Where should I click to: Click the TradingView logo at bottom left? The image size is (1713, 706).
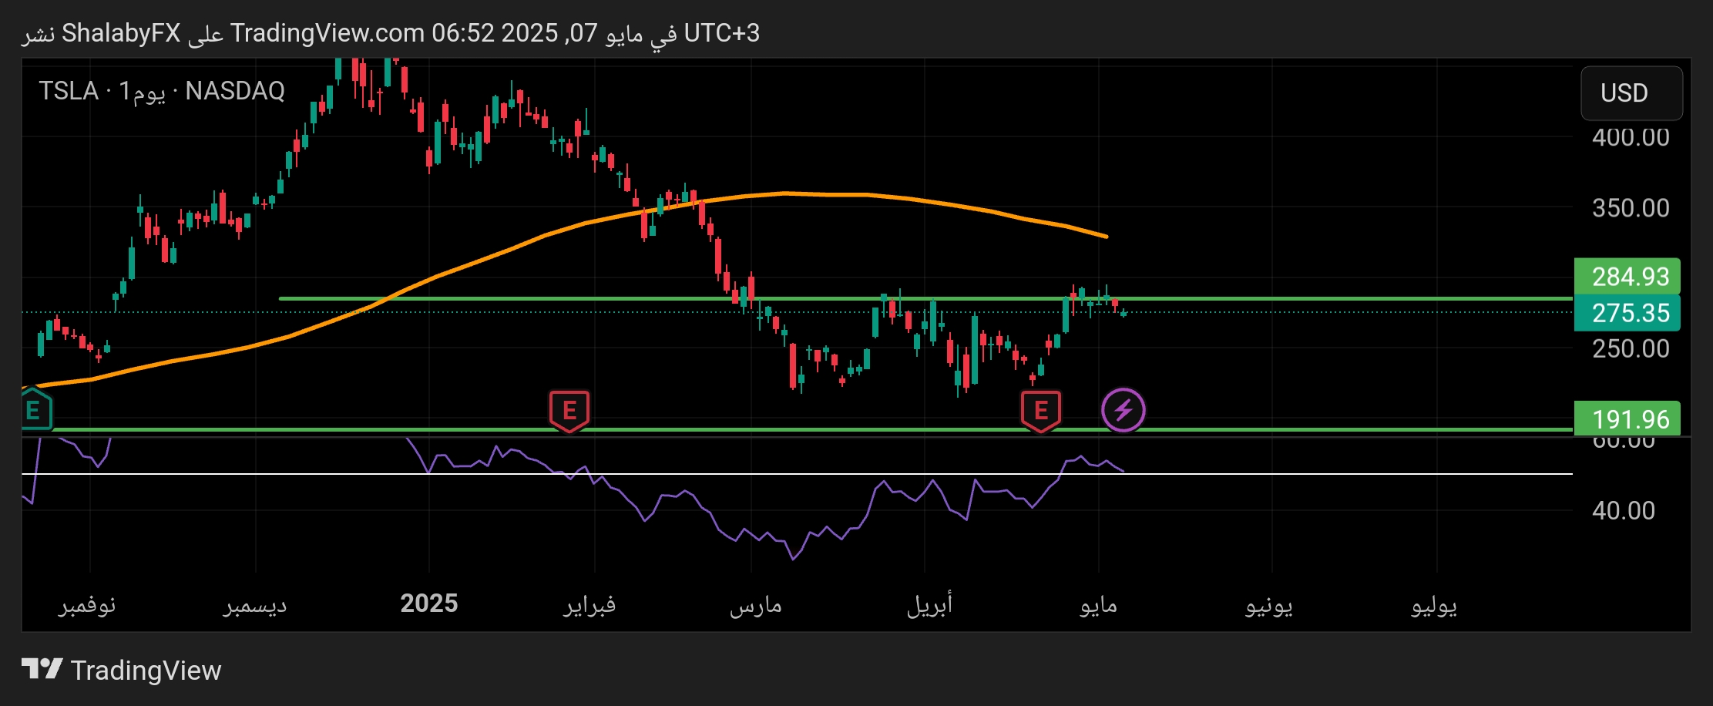click(x=122, y=670)
